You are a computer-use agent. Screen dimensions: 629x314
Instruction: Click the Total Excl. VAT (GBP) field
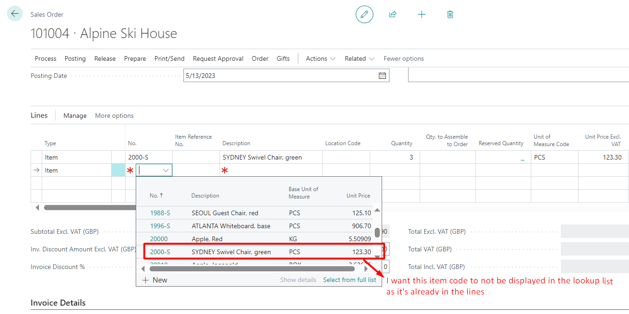[595, 231]
